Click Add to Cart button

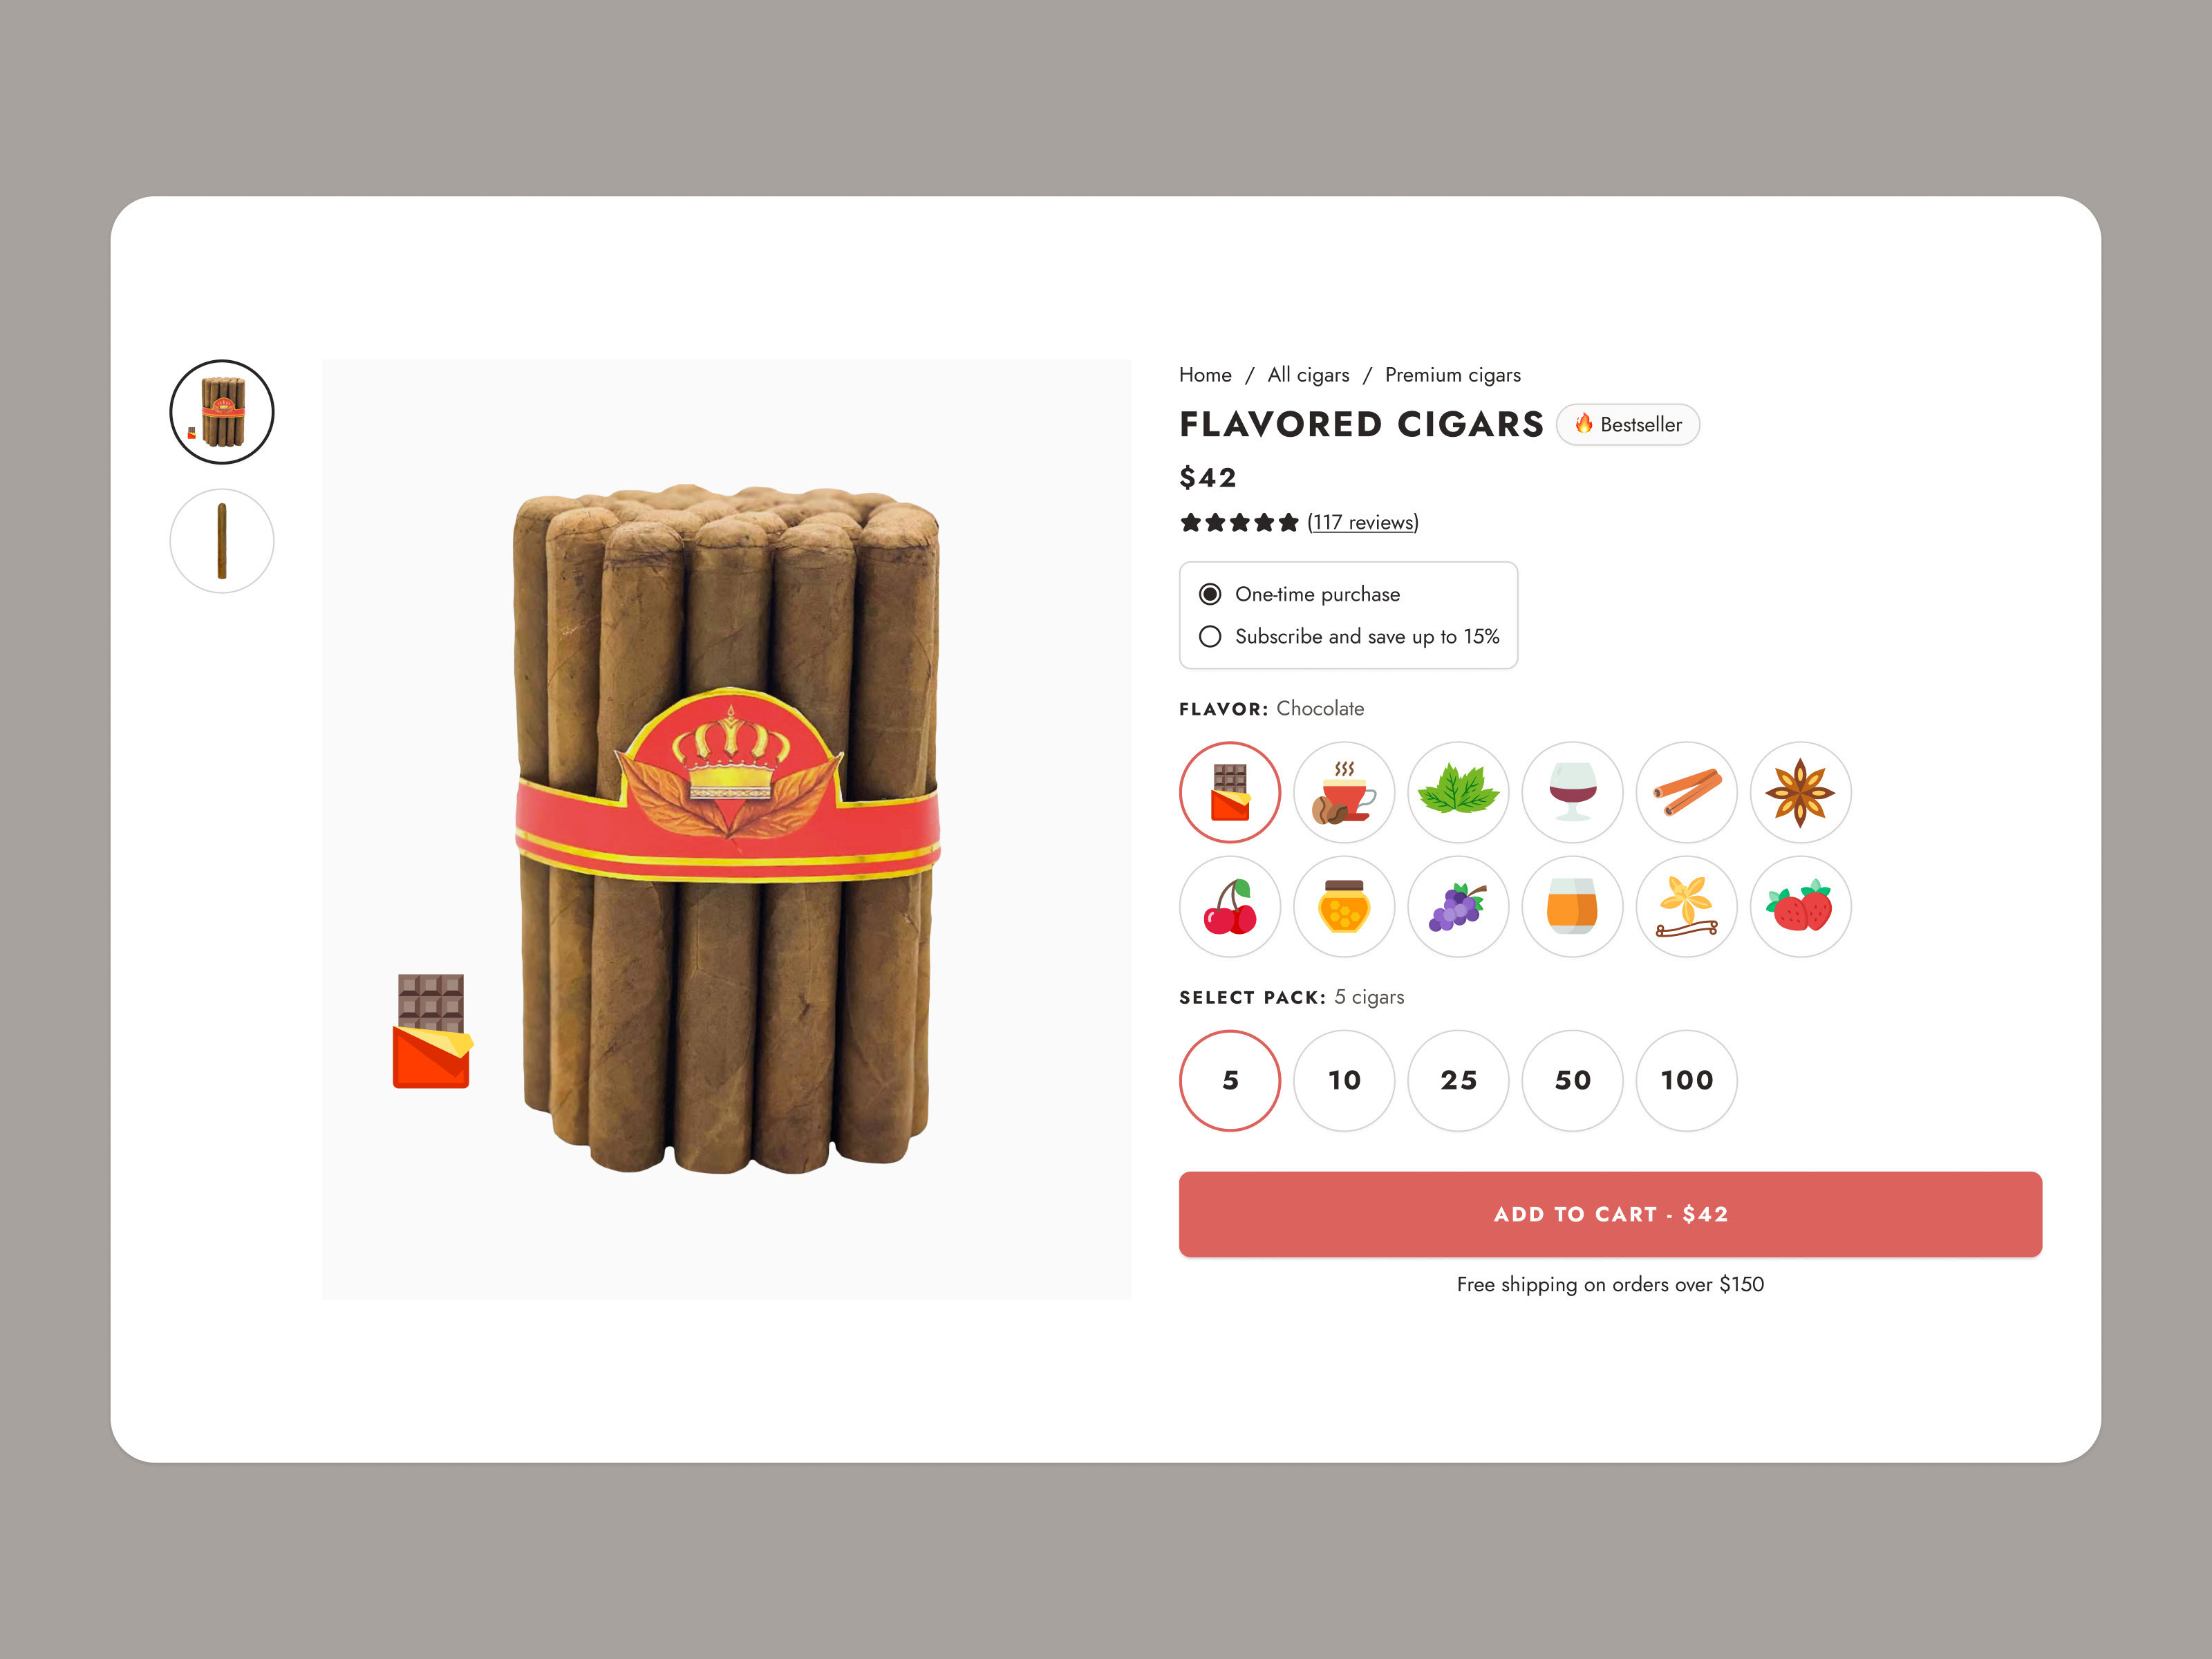click(x=1610, y=1214)
